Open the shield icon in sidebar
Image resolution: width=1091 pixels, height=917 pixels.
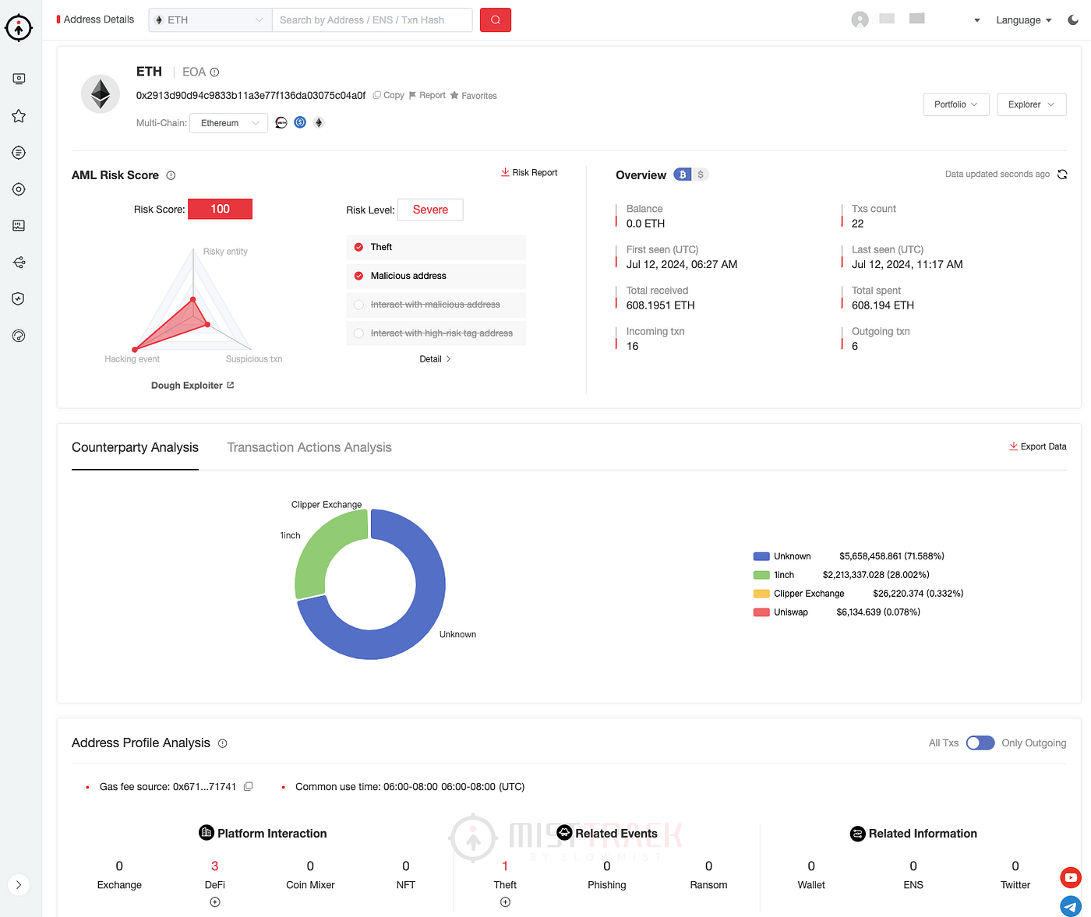tap(19, 298)
